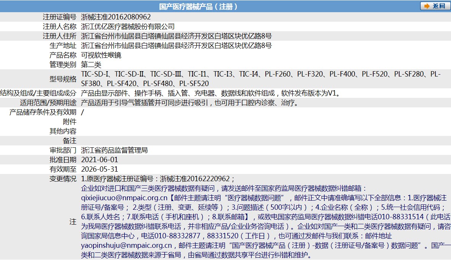Viewport: 451px width, 260px height.
Task: Click the 备注 label
Action: click(70, 140)
